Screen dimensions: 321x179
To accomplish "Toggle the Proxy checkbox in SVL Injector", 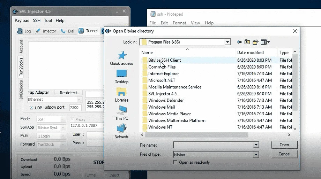I will 72,119.
